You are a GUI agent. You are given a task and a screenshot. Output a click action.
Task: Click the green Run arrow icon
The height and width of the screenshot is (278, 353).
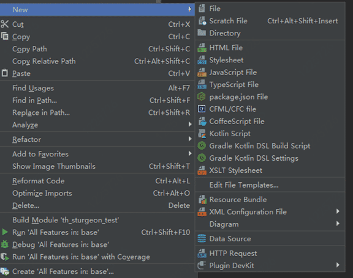point(5,232)
